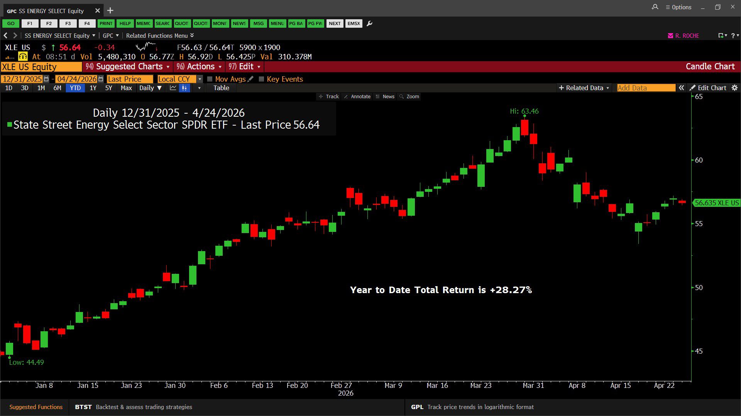This screenshot has width=741, height=416.
Task: Click the pencil next to Mov Avgs
Action: pos(250,79)
